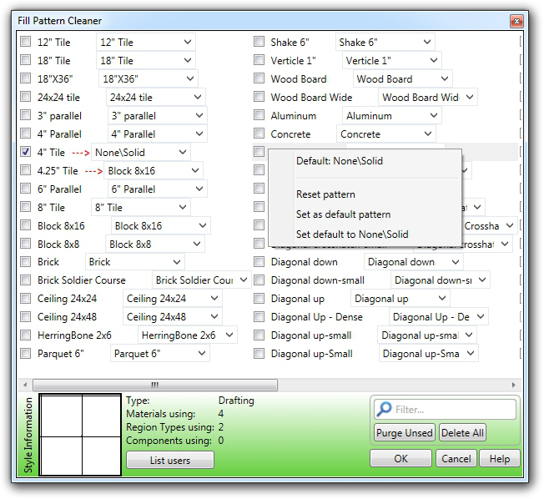Click scrollbar right arrow

tap(514, 385)
